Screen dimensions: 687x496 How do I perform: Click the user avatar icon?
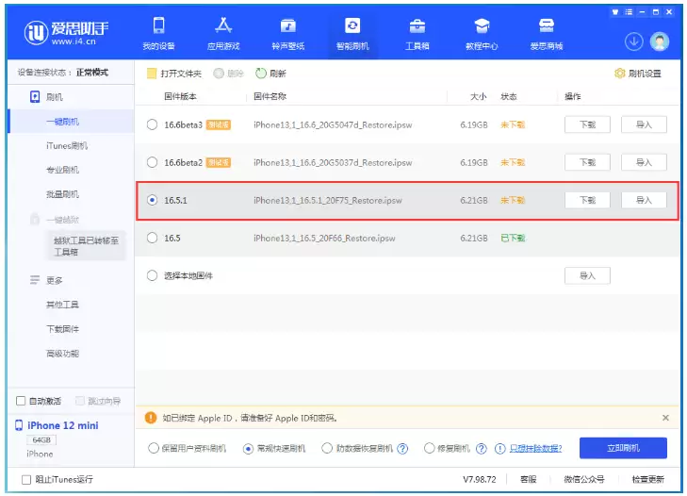(660, 42)
